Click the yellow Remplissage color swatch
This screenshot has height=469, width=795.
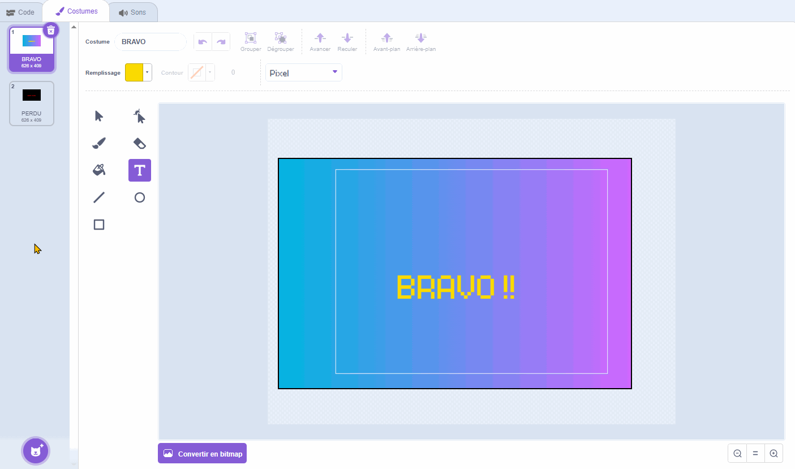tap(134, 72)
